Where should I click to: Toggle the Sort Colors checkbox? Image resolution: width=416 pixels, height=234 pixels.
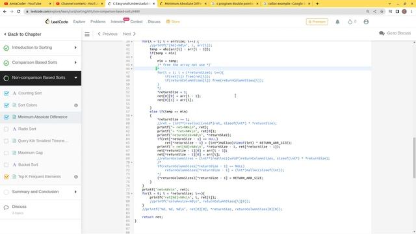tap(6, 105)
